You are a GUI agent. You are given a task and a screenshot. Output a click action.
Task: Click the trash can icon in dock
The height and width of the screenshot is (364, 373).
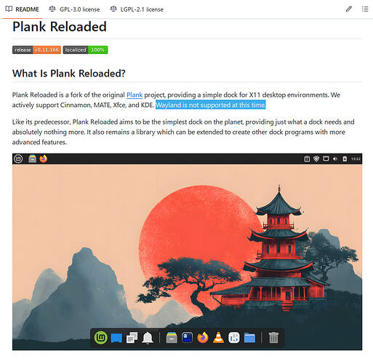(273, 338)
